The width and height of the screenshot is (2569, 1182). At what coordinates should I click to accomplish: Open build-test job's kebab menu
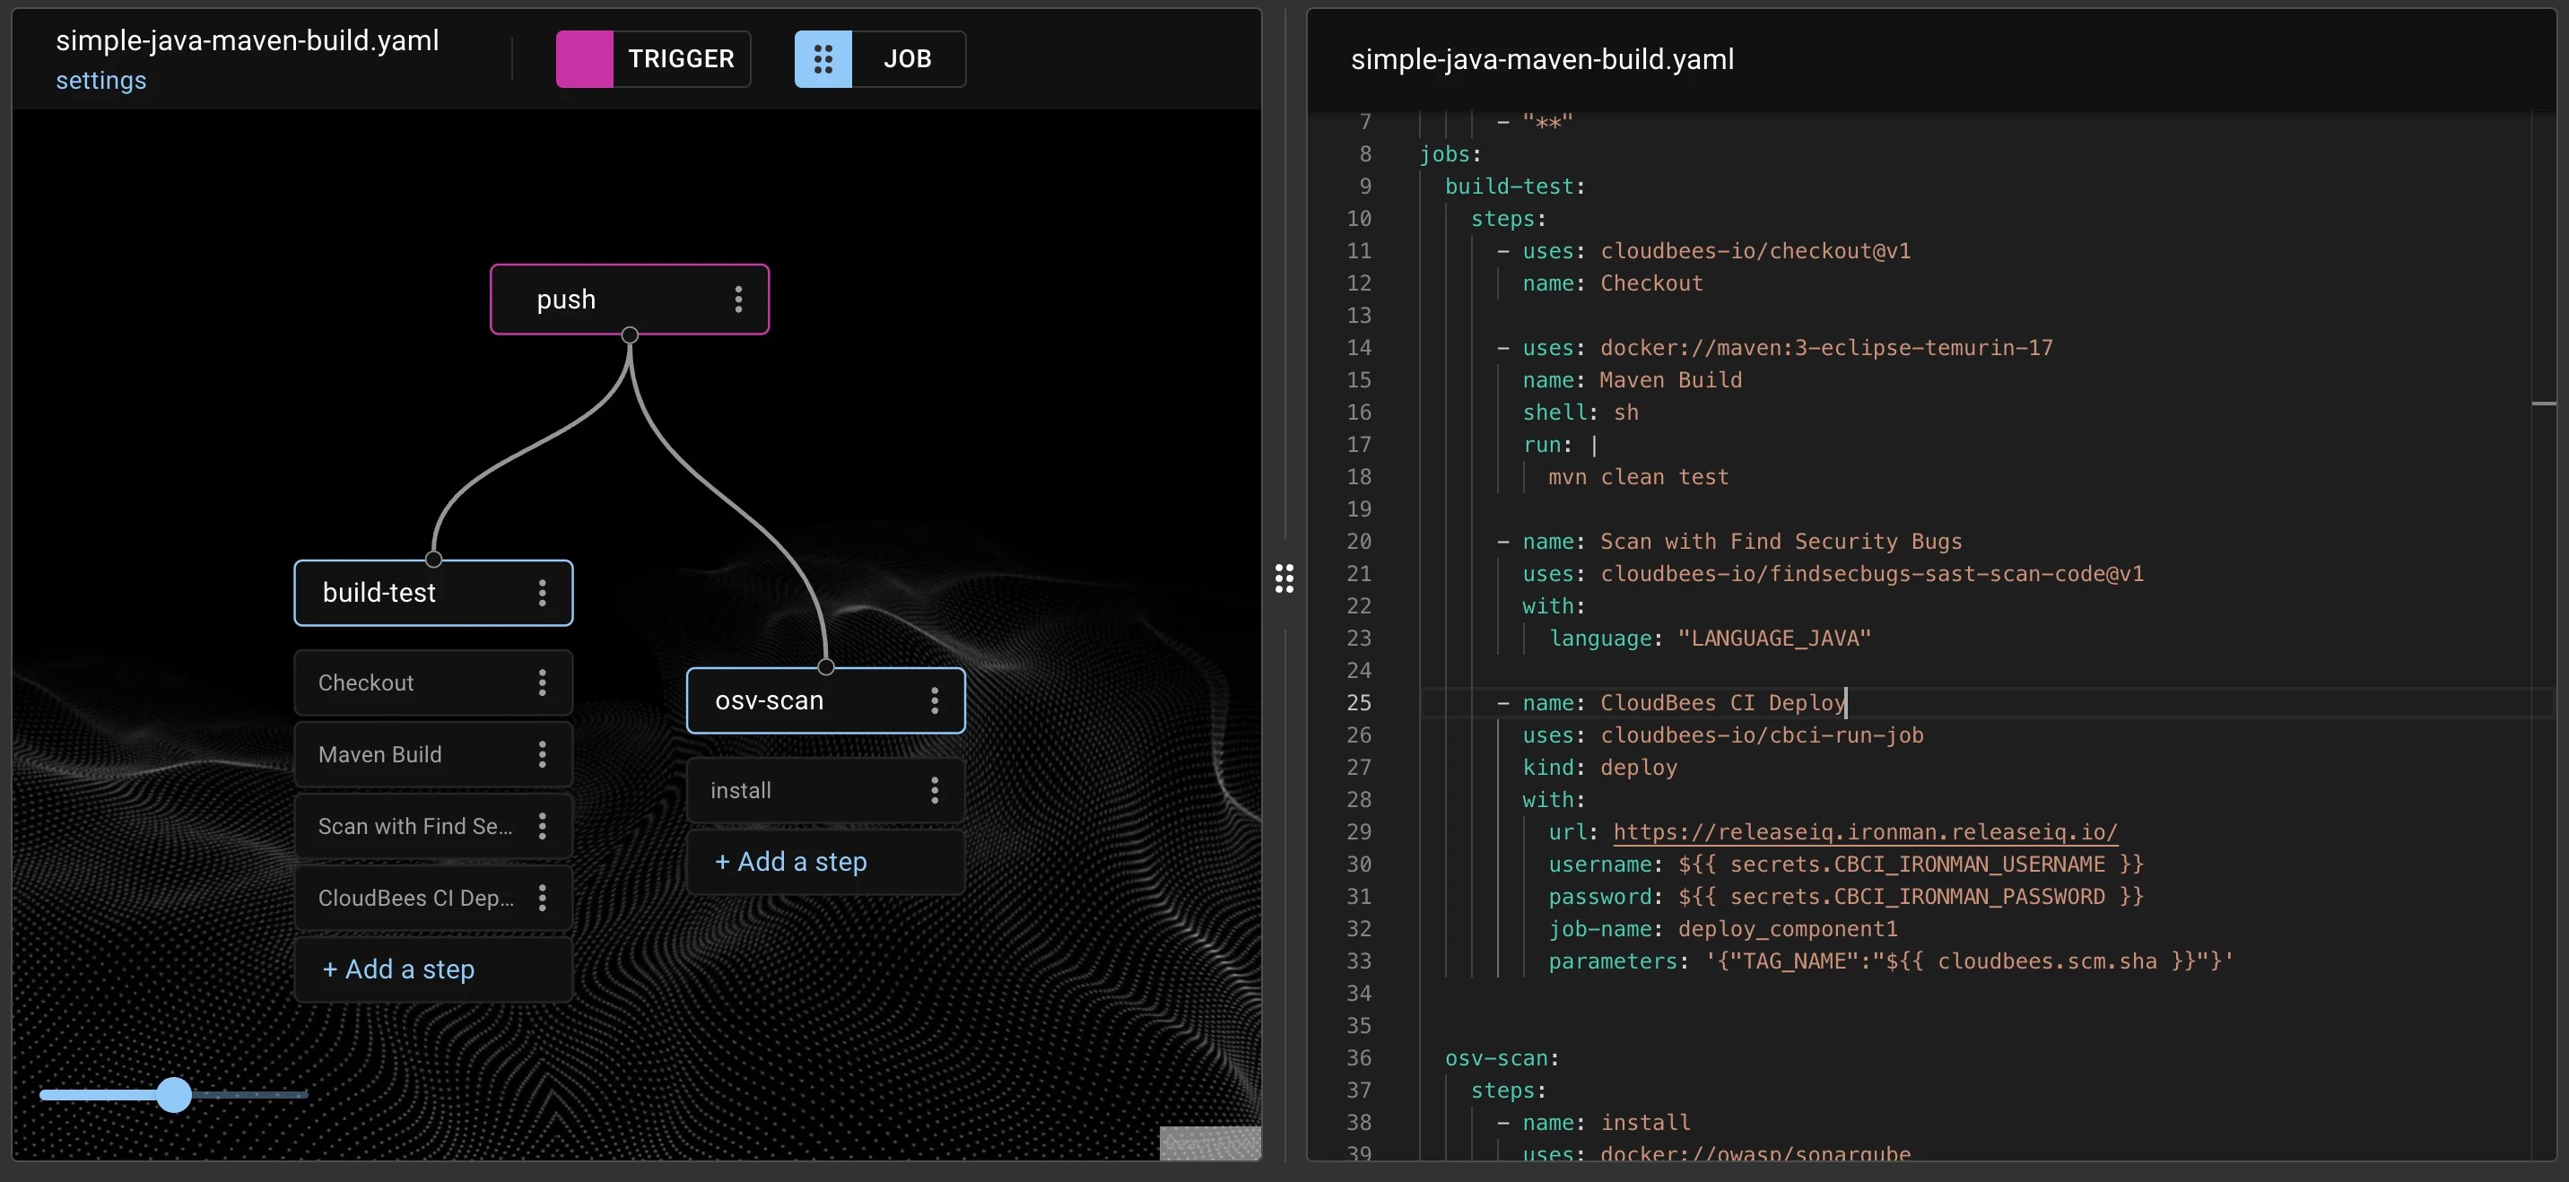click(542, 593)
